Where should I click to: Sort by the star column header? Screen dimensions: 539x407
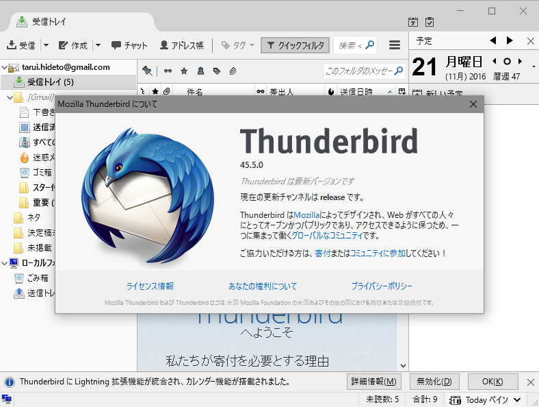(155, 91)
